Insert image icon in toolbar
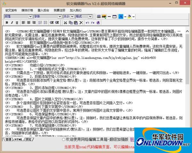This screenshot has height=153, width=192. [104, 17]
